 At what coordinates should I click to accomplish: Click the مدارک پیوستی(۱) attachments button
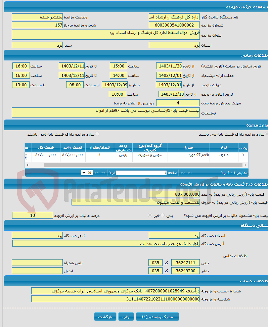pyautogui.click(x=157, y=317)
